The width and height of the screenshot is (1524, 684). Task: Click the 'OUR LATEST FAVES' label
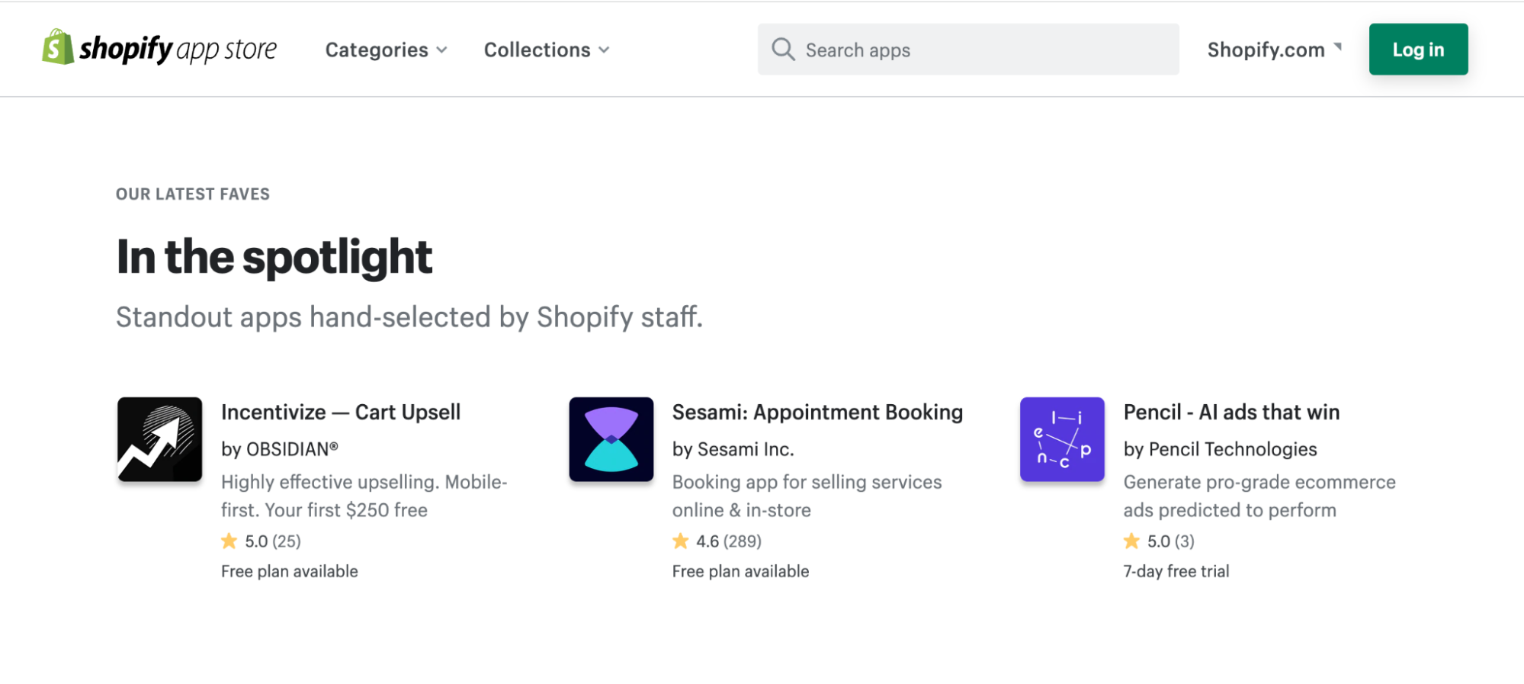point(193,194)
